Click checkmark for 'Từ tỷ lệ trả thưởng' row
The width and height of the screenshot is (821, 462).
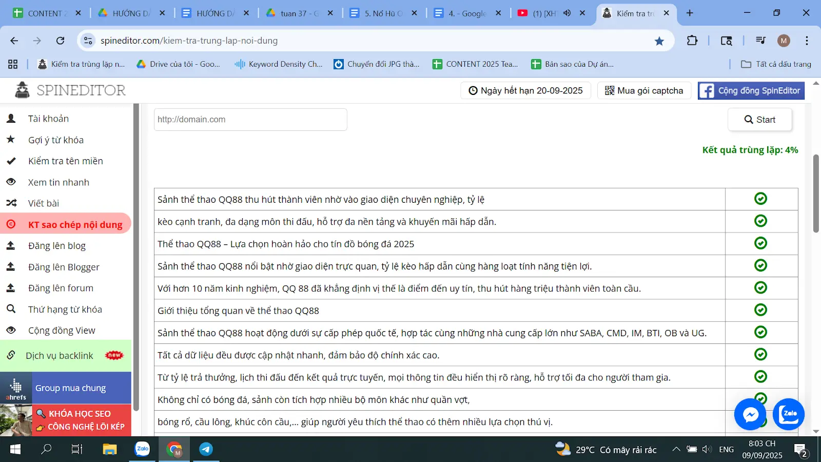click(760, 377)
